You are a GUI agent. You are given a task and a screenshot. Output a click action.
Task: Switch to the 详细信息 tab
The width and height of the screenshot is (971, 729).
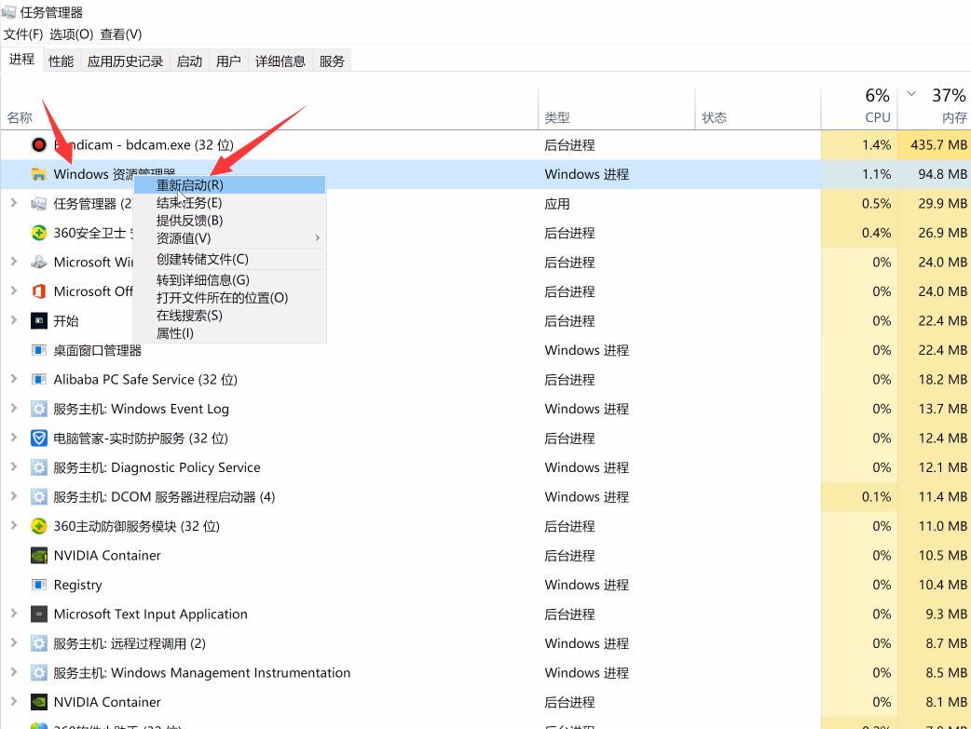280,61
